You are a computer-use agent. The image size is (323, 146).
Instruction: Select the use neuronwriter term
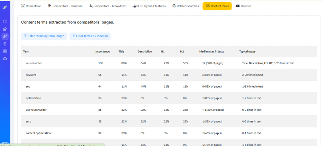36,110
